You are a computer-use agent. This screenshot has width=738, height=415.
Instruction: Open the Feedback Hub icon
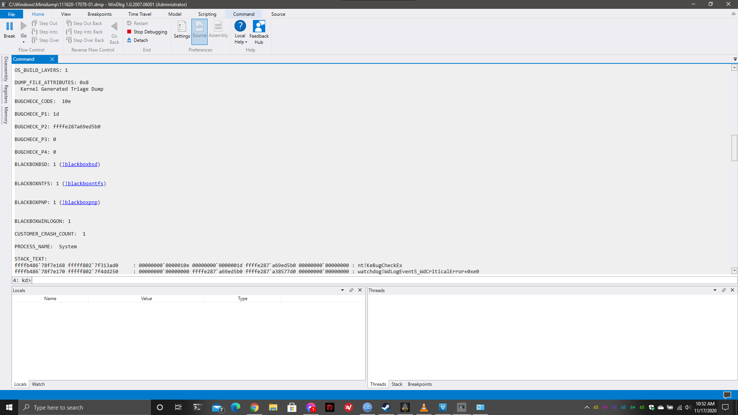point(259,26)
